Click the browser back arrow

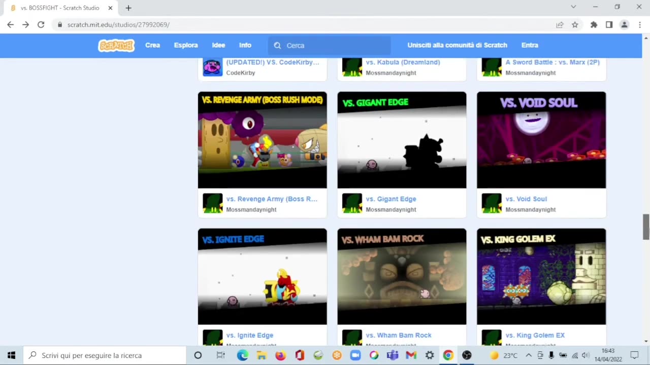click(x=10, y=24)
